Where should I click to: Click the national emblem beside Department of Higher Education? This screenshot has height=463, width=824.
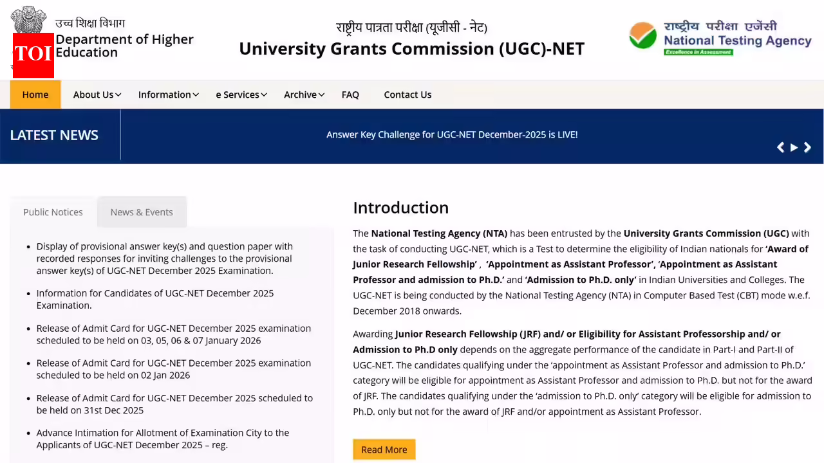(28, 19)
